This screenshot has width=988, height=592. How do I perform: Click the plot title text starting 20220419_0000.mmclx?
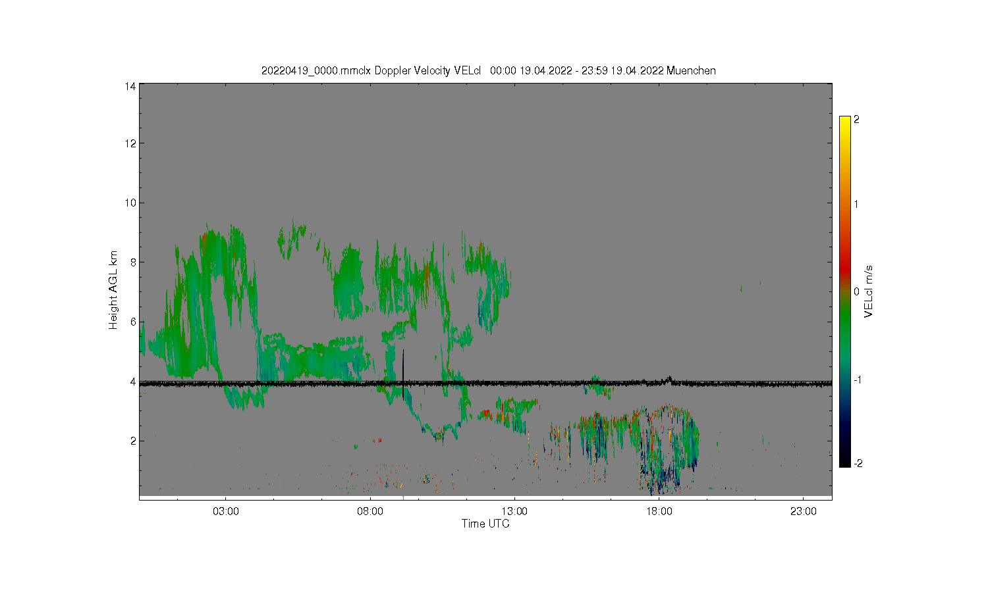[x=488, y=70]
